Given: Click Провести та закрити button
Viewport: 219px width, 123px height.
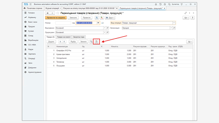Looking at the screenshot, I should [56, 17].
